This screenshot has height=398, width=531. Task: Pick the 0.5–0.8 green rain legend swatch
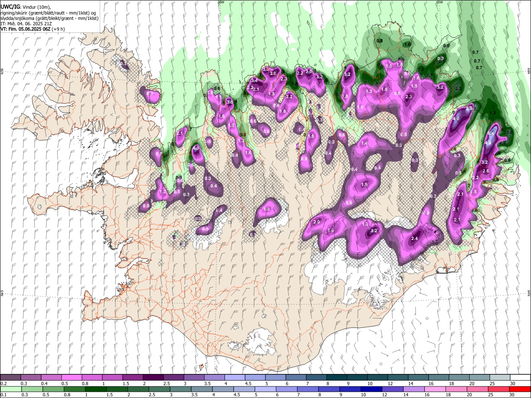(x=53, y=389)
